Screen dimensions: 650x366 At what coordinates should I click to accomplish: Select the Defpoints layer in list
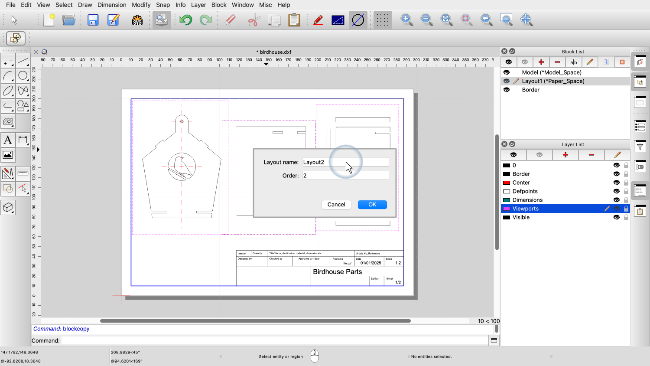525,191
